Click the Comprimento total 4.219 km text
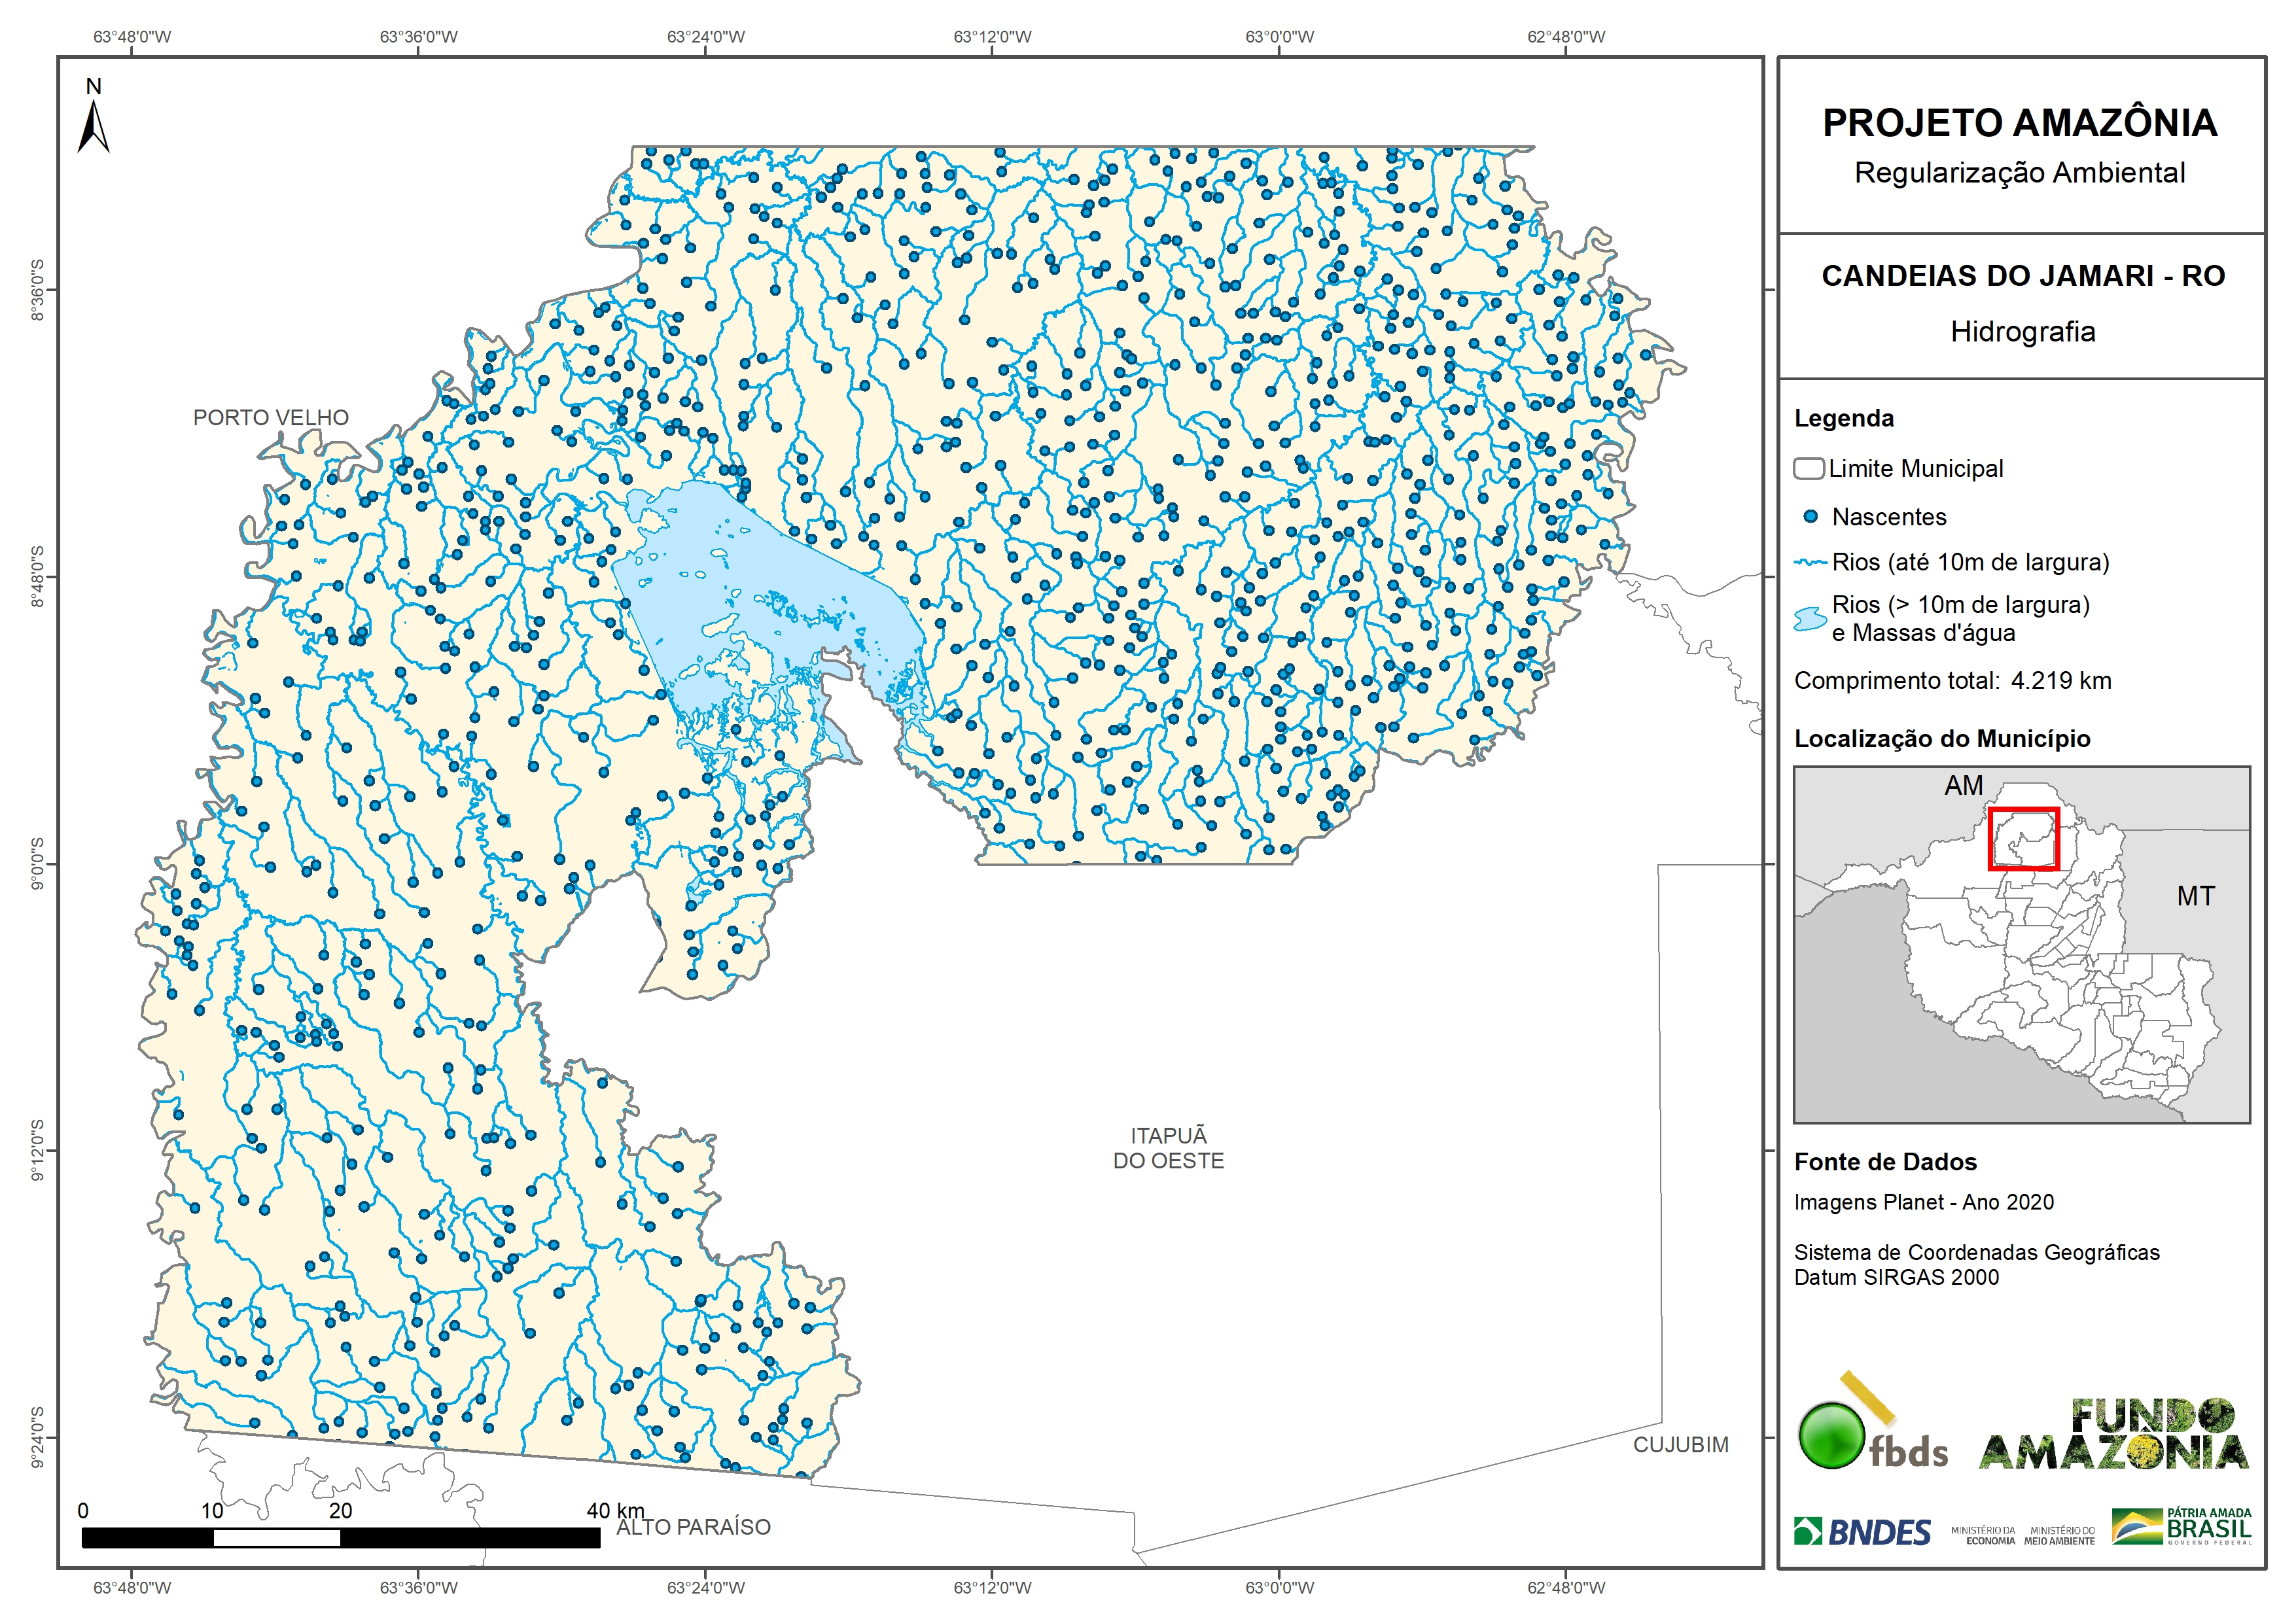 pos(1952,681)
